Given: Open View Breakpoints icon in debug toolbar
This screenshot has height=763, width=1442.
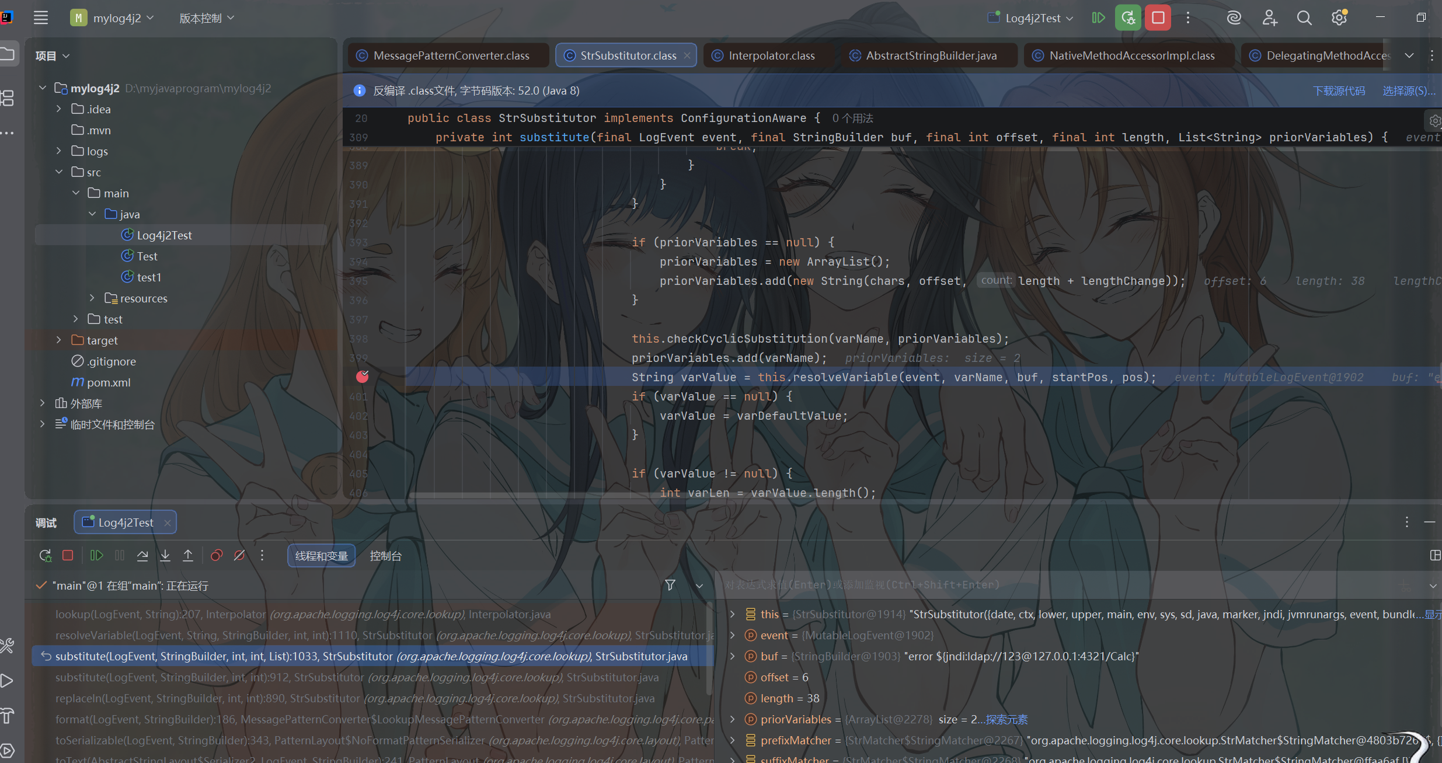Looking at the screenshot, I should 217,556.
